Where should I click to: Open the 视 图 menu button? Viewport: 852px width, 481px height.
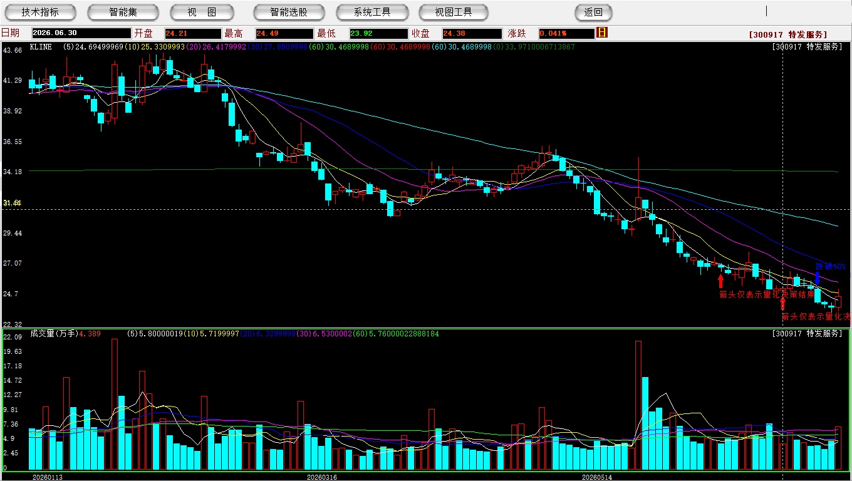coord(202,12)
